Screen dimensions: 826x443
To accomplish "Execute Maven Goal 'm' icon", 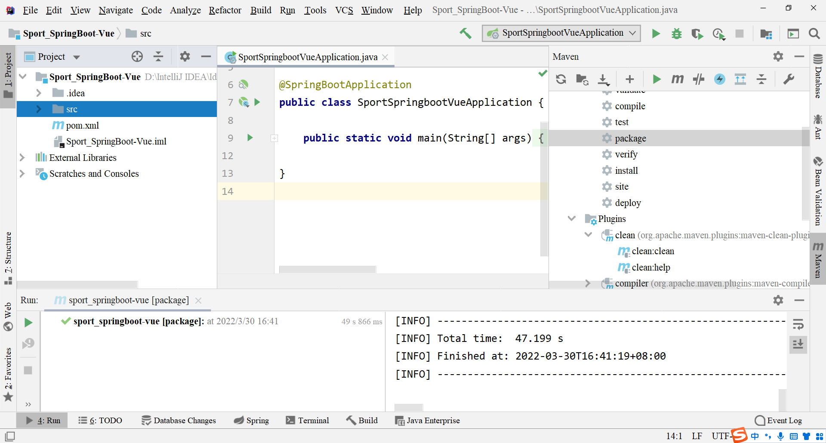I will click(x=677, y=79).
